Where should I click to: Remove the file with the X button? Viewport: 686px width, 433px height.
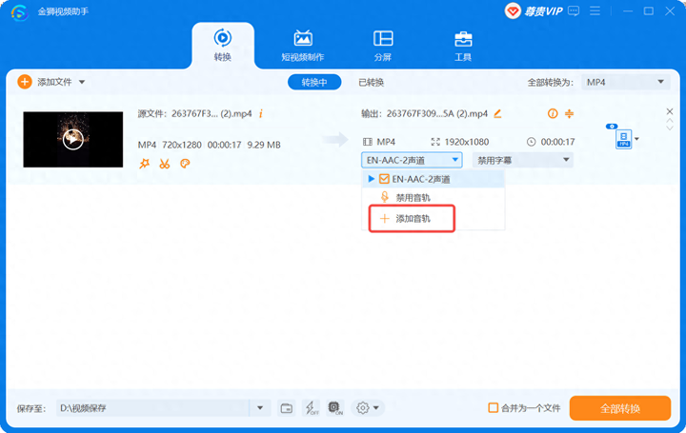[x=670, y=111]
